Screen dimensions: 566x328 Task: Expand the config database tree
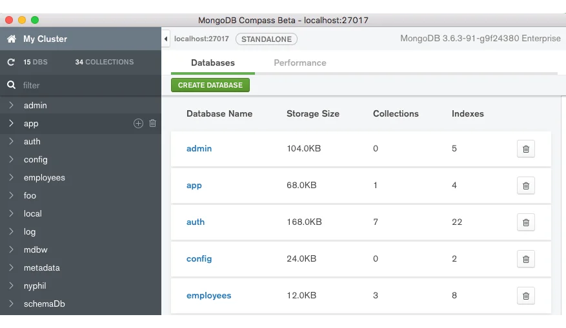click(x=11, y=159)
